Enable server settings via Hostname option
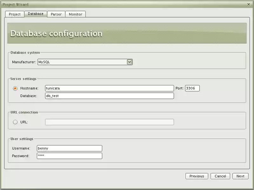 (15, 88)
